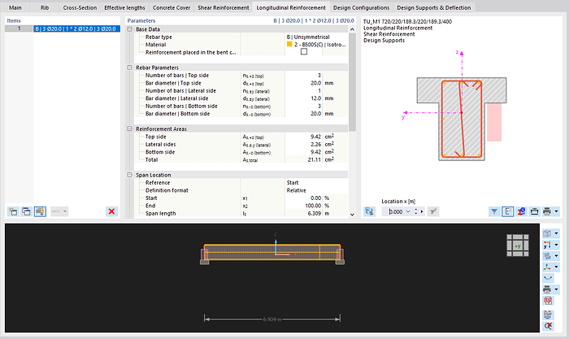The height and width of the screenshot is (339, 569).
Task: Click the +y navigation cube in beam view
Action: (518, 246)
